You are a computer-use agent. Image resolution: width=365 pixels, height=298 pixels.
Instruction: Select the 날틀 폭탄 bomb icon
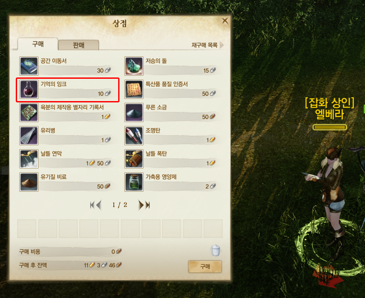click(134, 159)
